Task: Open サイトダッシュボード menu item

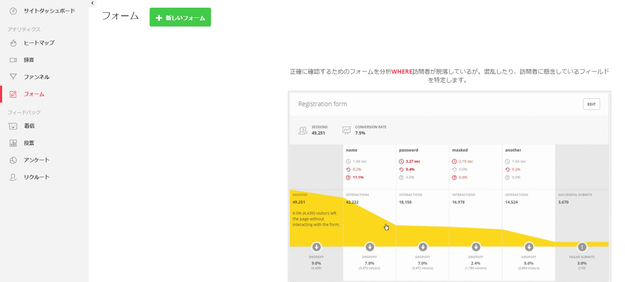Action: pyautogui.click(x=49, y=11)
